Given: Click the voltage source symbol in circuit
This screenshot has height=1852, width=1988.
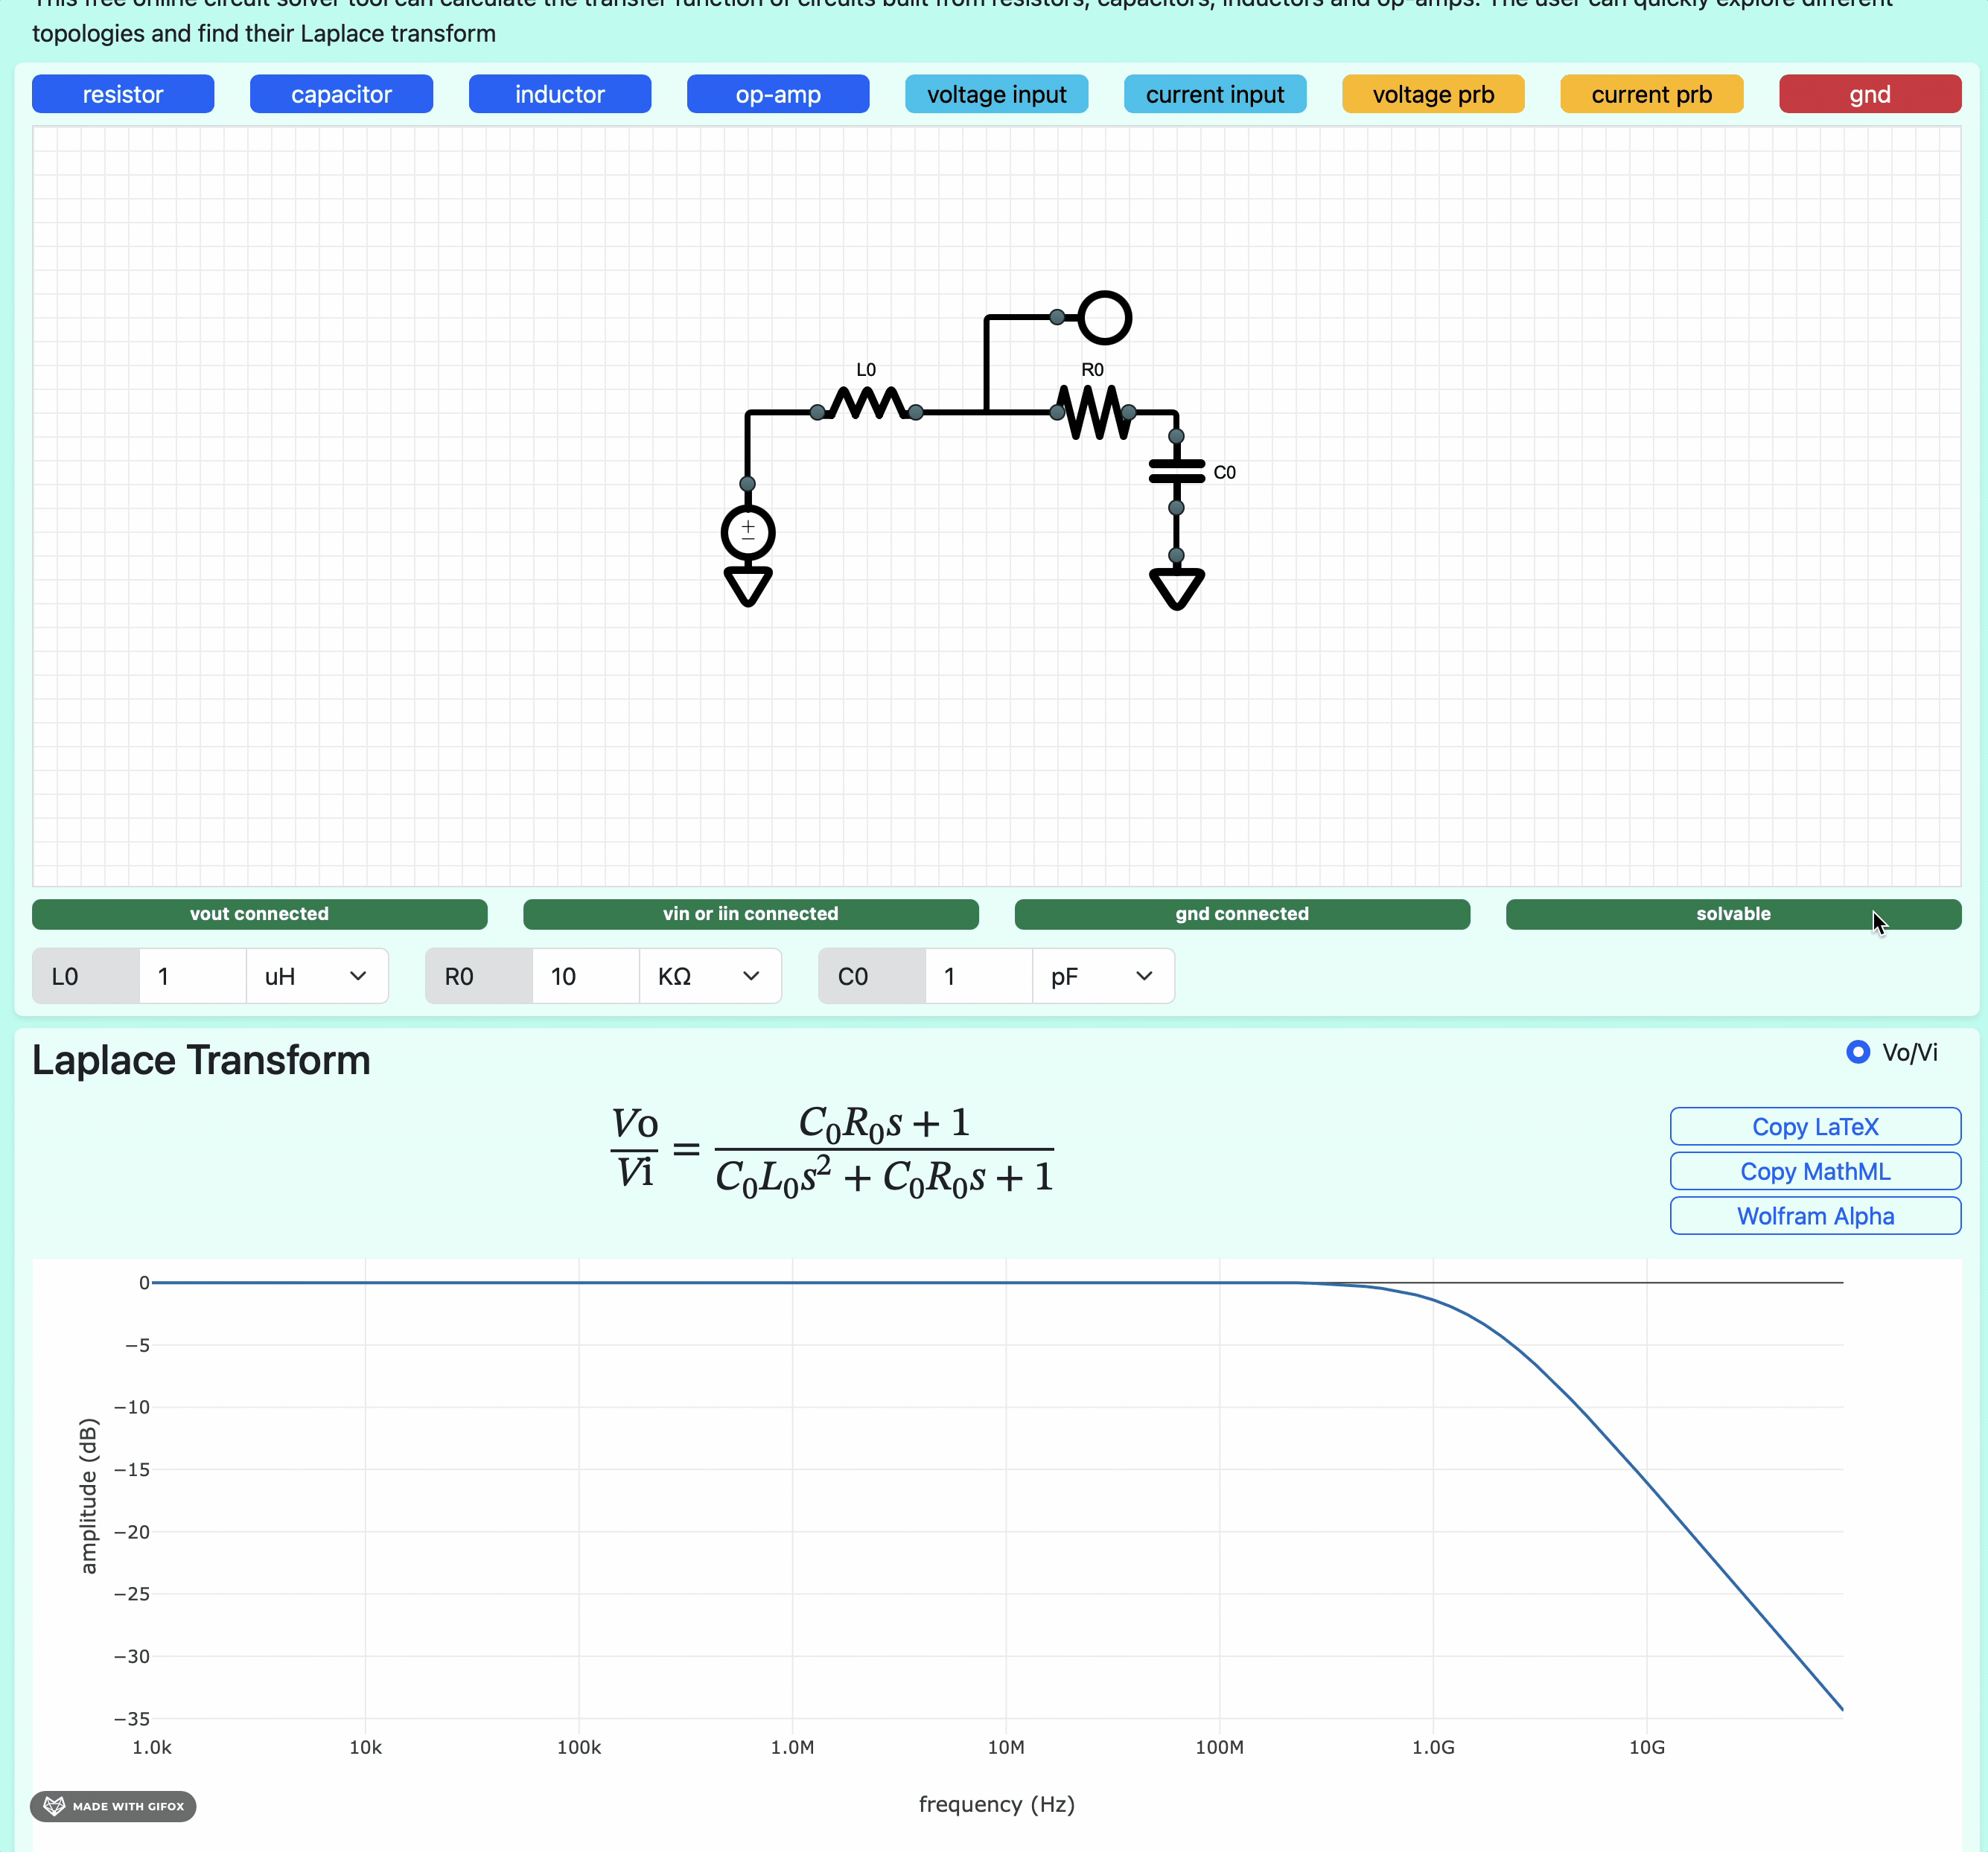Looking at the screenshot, I should [x=747, y=532].
